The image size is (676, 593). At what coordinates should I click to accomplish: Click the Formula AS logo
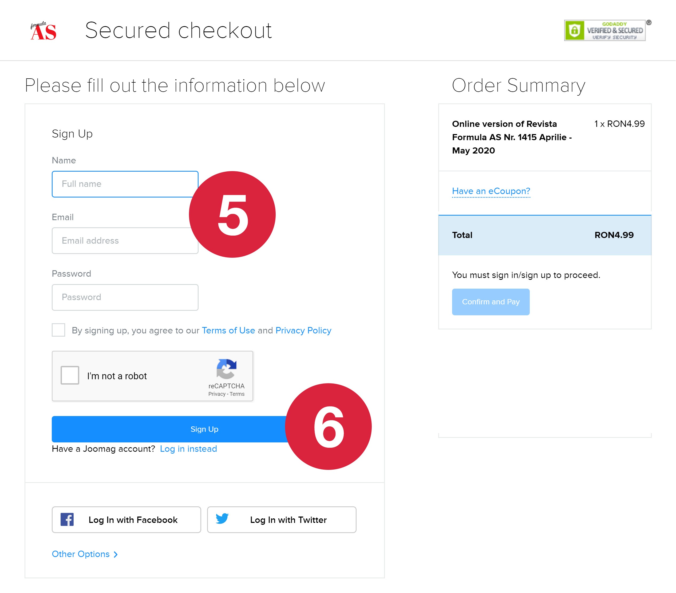coord(43,31)
